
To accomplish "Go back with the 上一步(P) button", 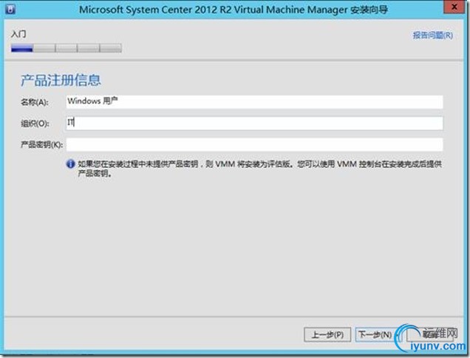I will (x=327, y=334).
